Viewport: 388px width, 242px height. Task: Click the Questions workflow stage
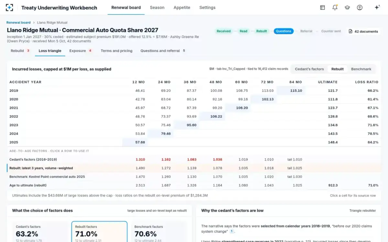coord(284,31)
